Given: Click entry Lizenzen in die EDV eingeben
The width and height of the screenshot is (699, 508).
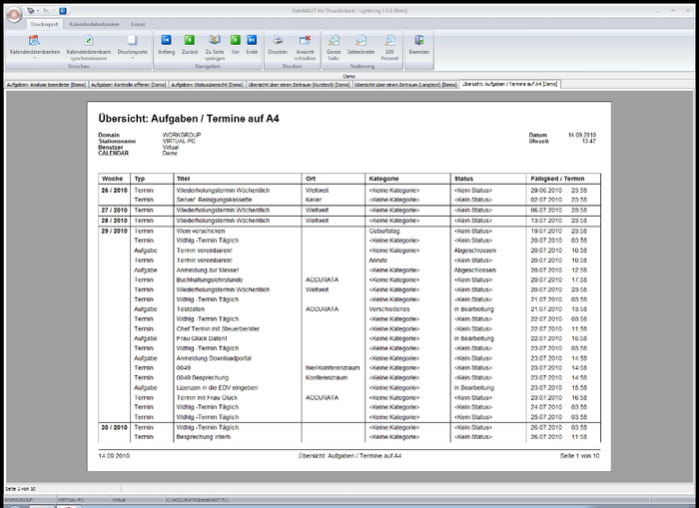Looking at the screenshot, I should click(x=217, y=387).
